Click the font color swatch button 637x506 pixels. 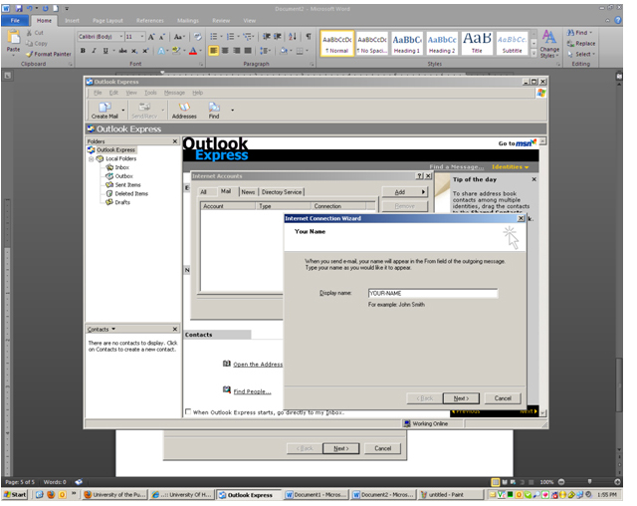click(x=193, y=51)
